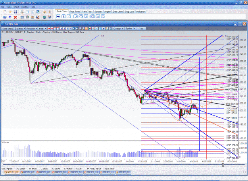Click the Data Show button
The height and width of the screenshot is (181, 248).
(x=8, y=29)
